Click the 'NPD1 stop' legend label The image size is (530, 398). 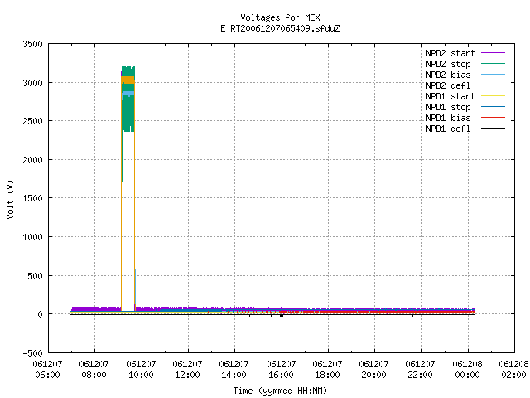[x=448, y=107]
